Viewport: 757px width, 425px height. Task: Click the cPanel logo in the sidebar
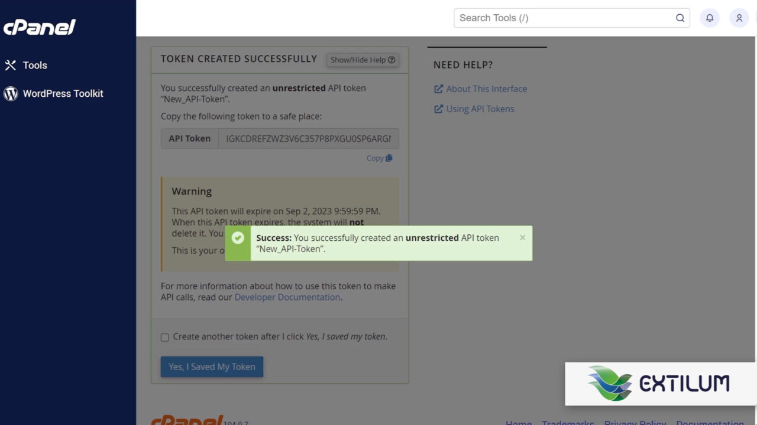pyautogui.click(x=39, y=27)
